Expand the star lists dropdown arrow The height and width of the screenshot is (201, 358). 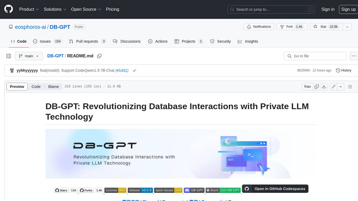pyautogui.click(x=347, y=27)
